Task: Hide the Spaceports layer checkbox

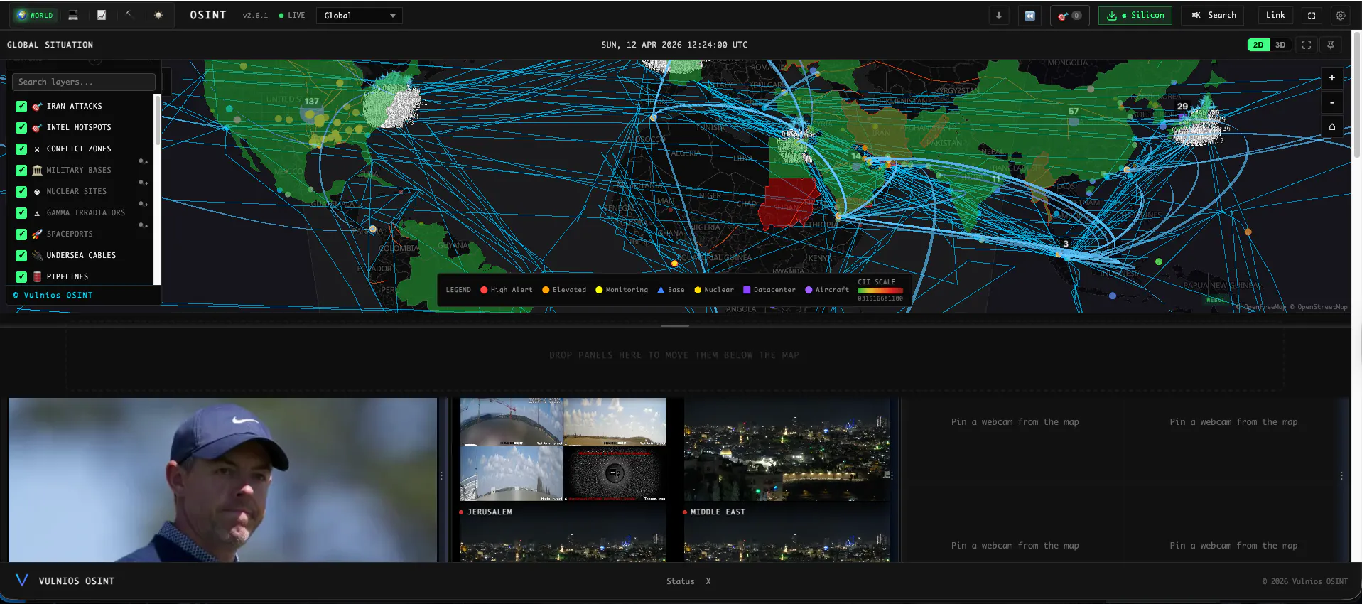Action: 21,234
